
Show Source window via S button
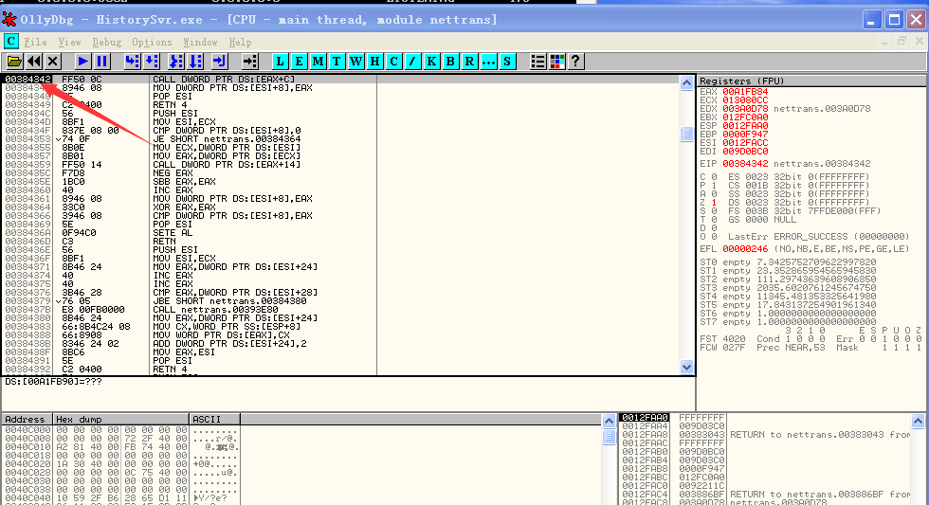(x=507, y=61)
